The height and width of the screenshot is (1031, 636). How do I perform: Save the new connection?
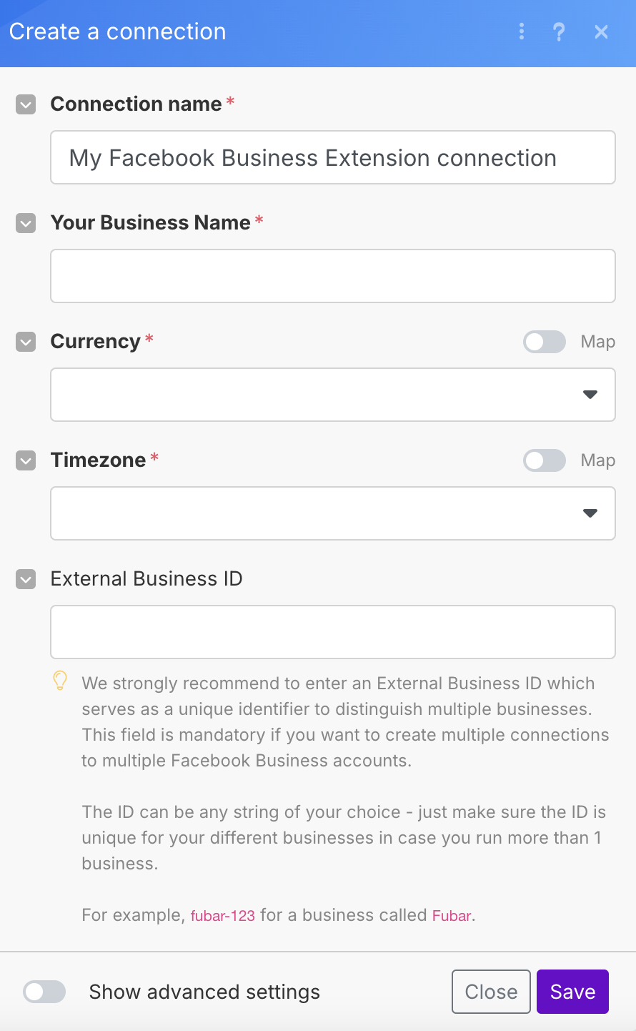(572, 992)
